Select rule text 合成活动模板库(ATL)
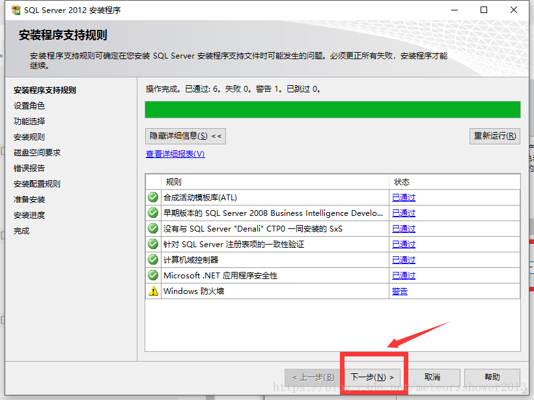Viewport: 534px width, 400px height. [x=201, y=198]
